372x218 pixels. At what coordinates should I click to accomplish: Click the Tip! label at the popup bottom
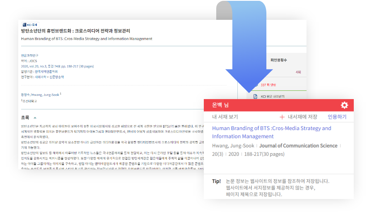216,181
